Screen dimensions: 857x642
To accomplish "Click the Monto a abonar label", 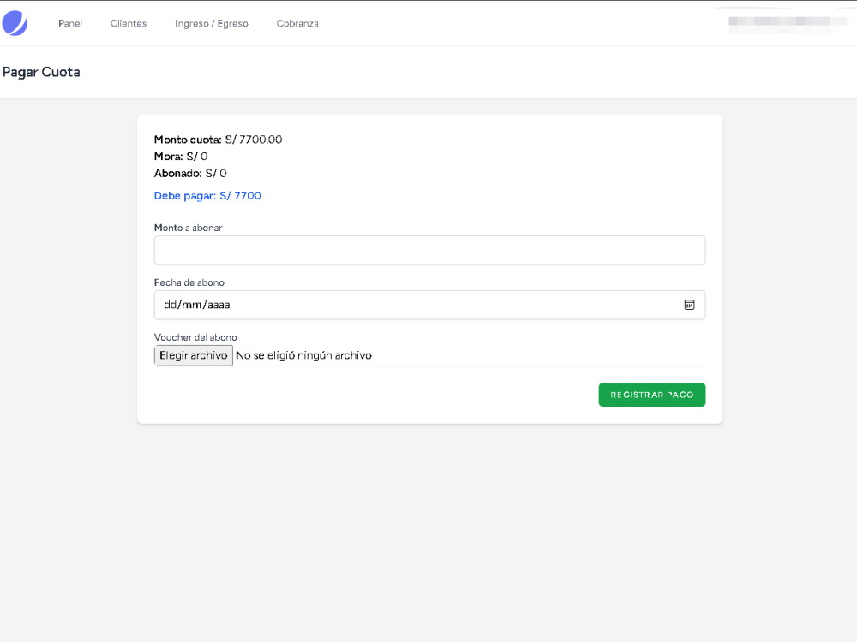I will pos(188,228).
